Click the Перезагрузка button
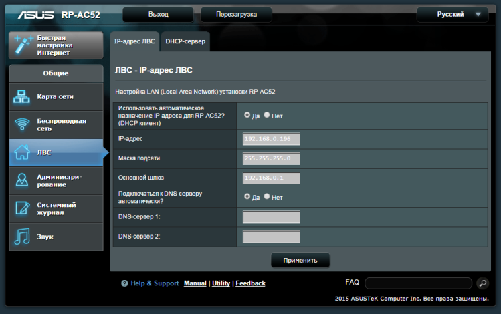 [x=236, y=14]
